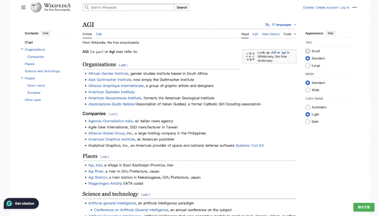Click the Log in link

(345, 8)
